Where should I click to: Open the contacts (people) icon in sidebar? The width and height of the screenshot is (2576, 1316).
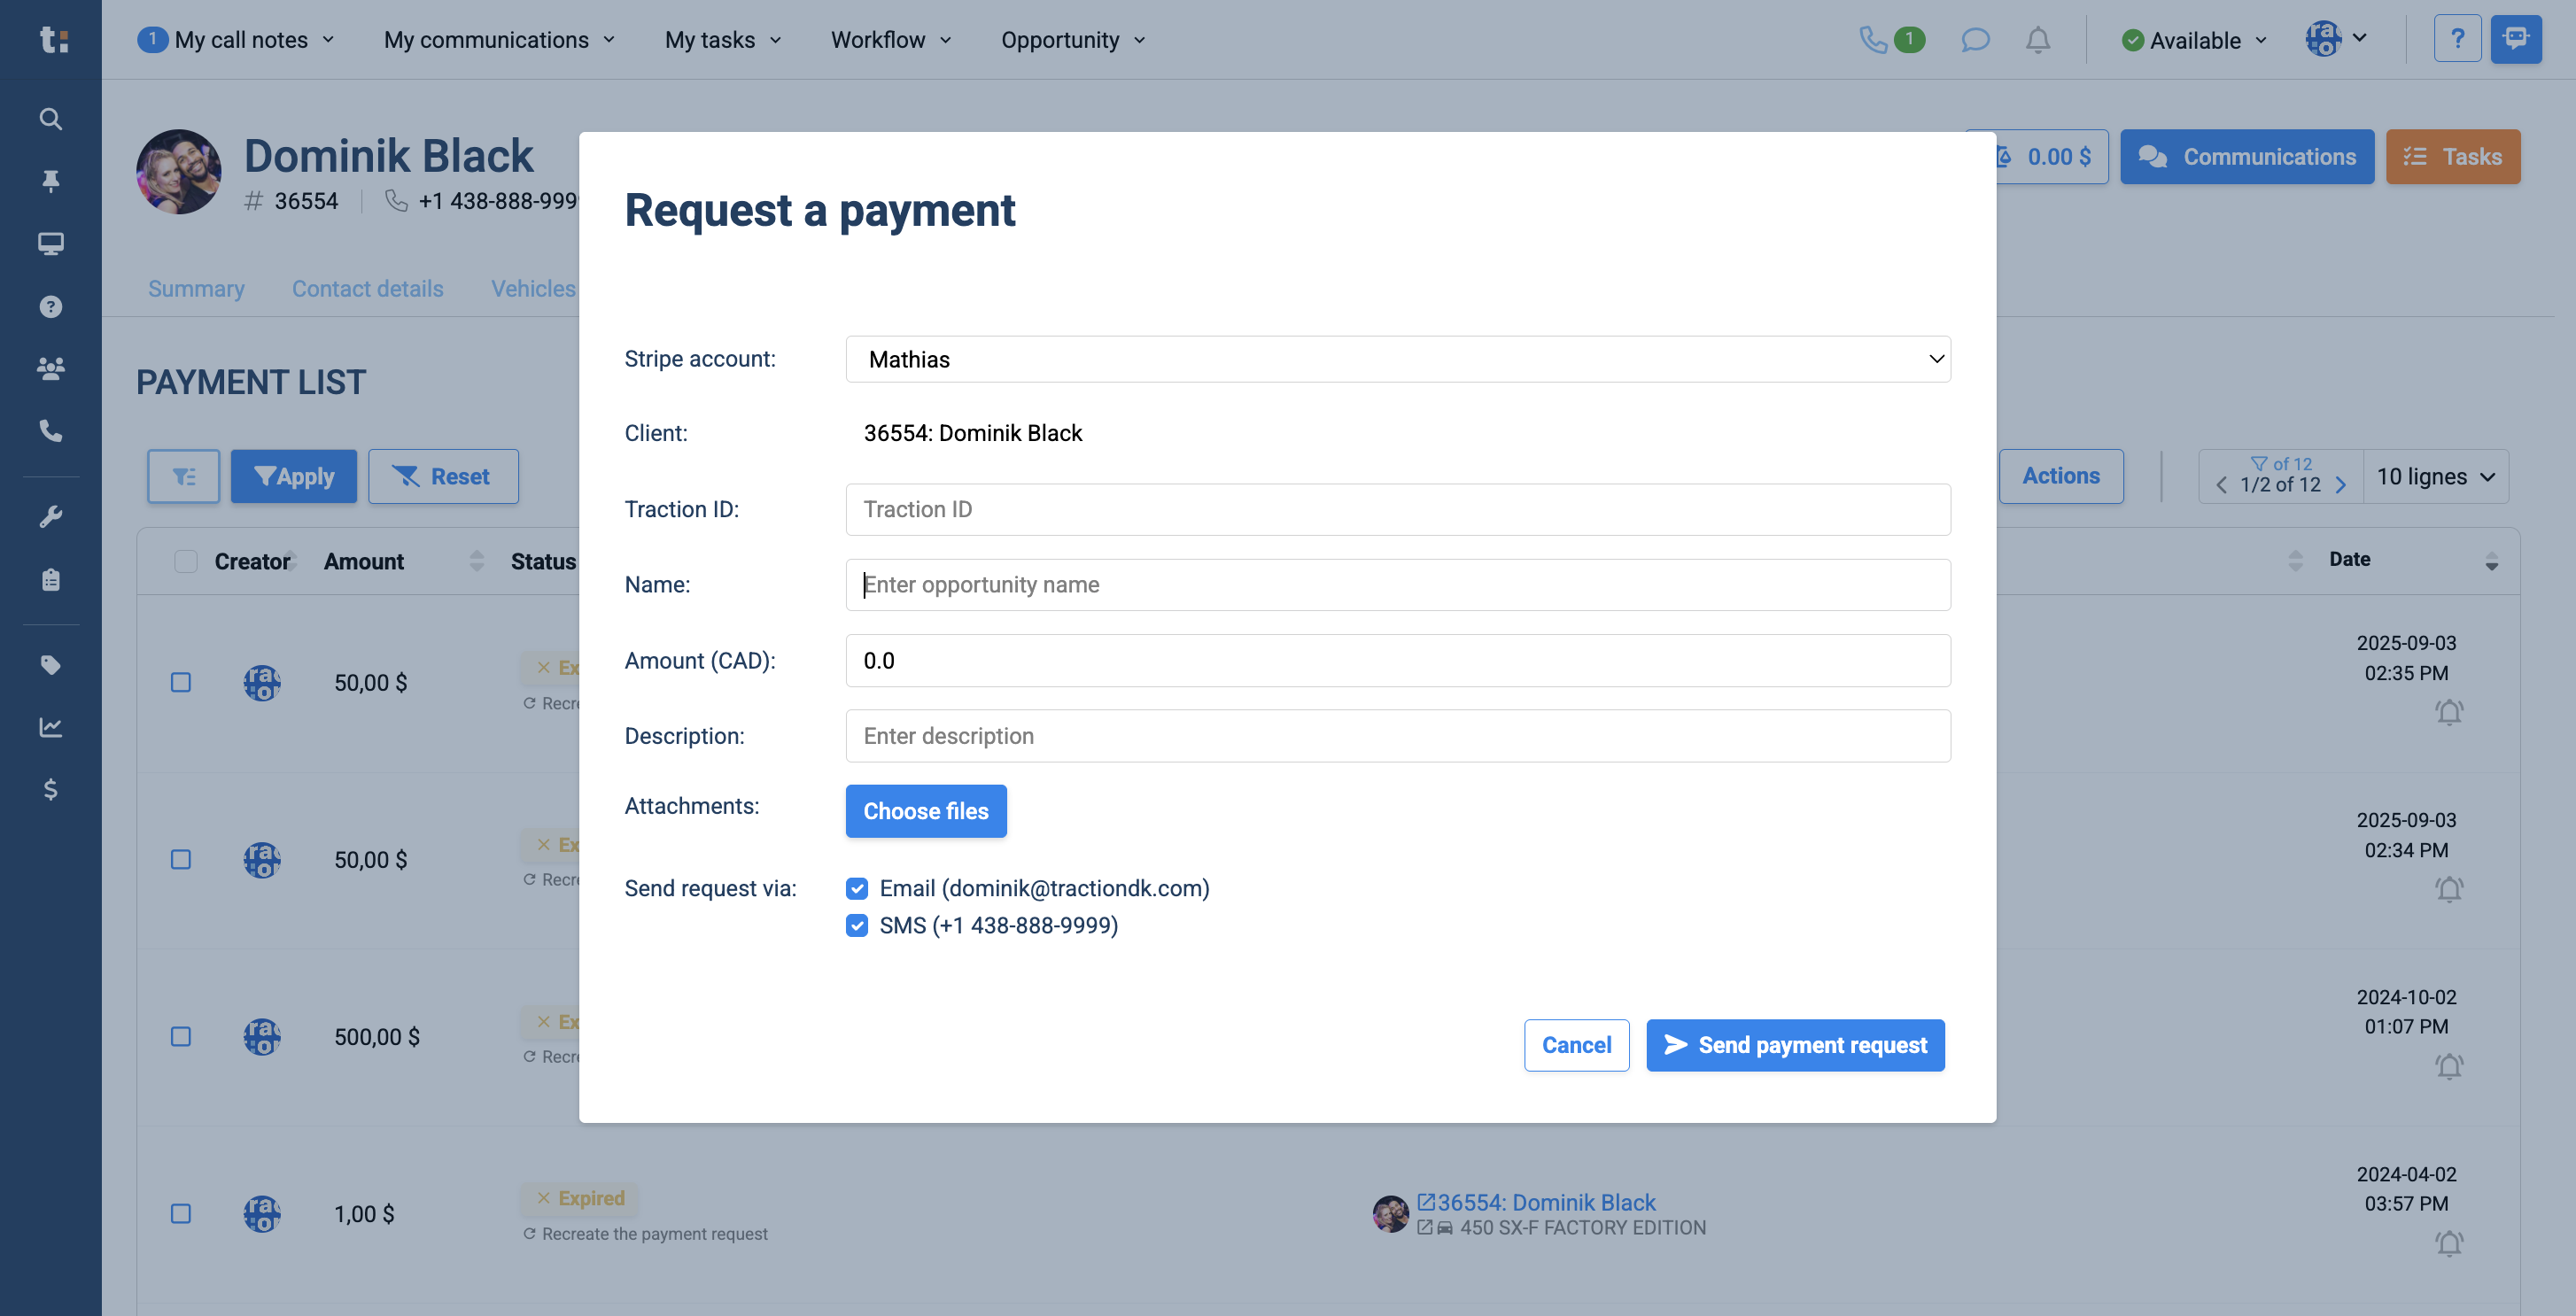[51, 368]
